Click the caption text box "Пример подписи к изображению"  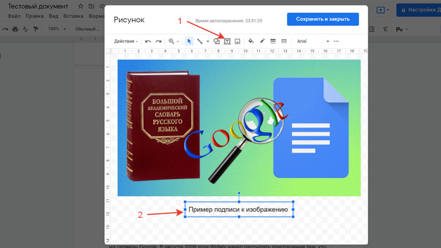238,209
